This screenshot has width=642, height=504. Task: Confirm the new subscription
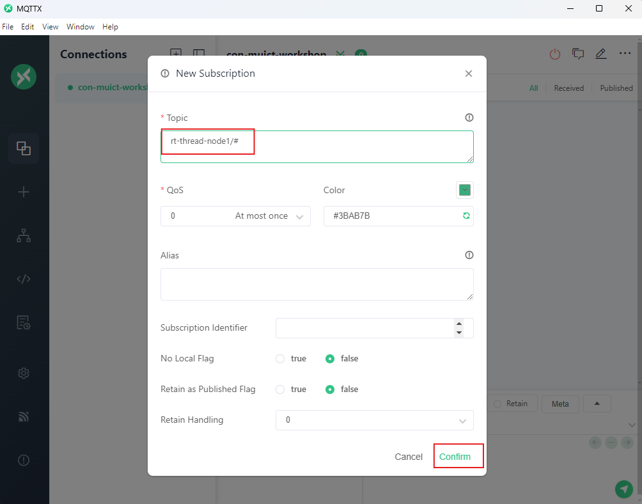[455, 457]
